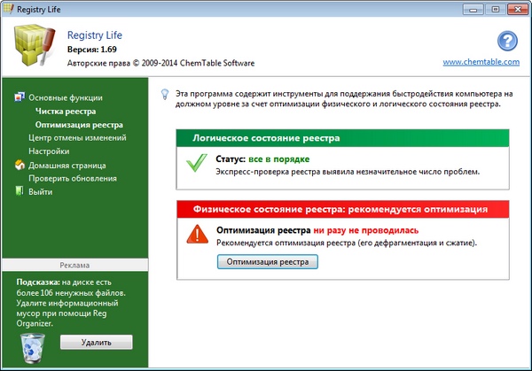Close the Registry Life window
This screenshot has height=371, width=532.
click(x=518, y=10)
